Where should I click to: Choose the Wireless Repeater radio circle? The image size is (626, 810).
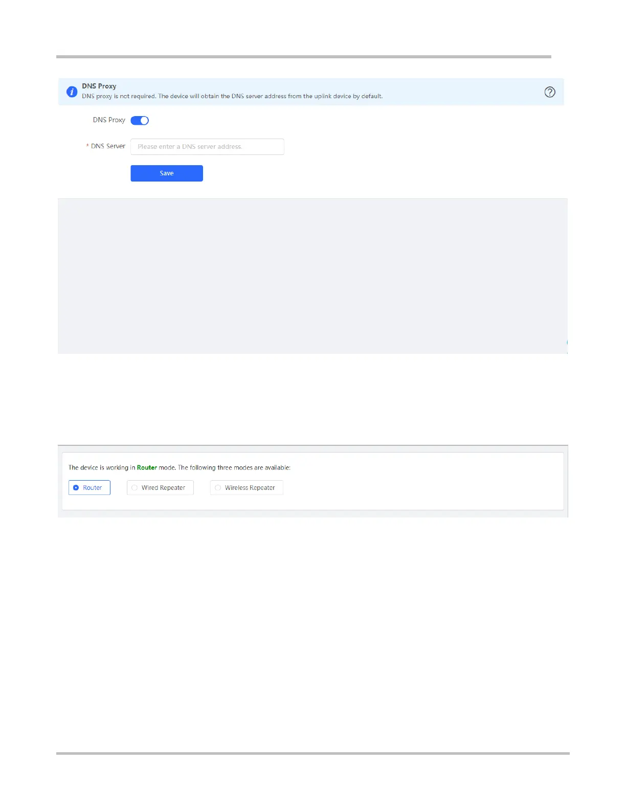(218, 488)
